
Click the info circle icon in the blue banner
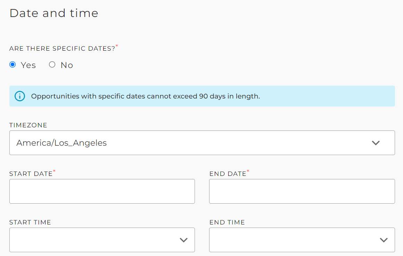pos(20,96)
